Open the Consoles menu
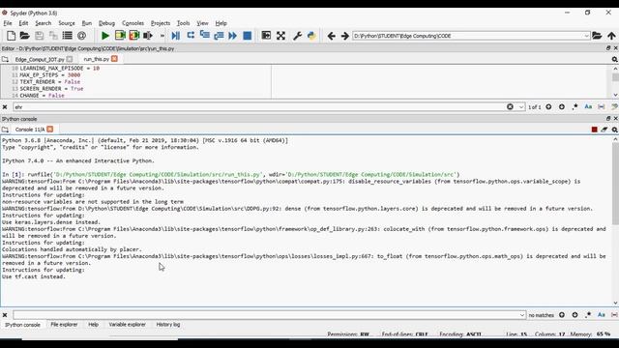The width and height of the screenshot is (619, 348). [x=133, y=23]
